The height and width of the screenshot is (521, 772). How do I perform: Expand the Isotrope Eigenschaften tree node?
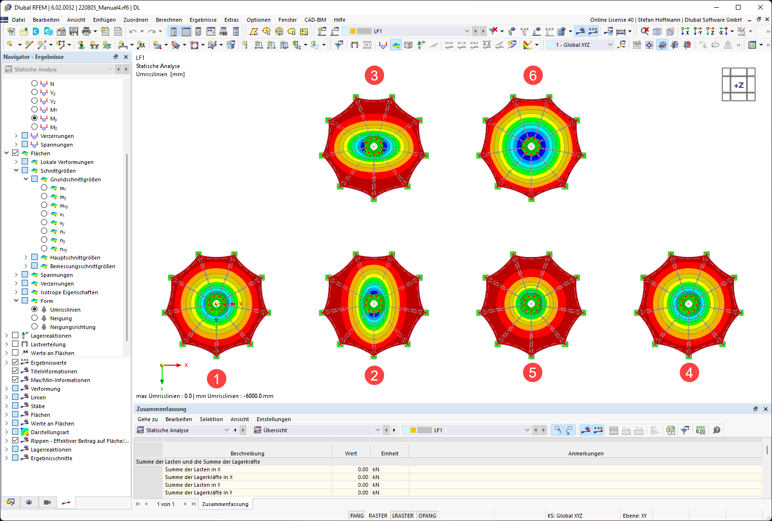pos(16,292)
